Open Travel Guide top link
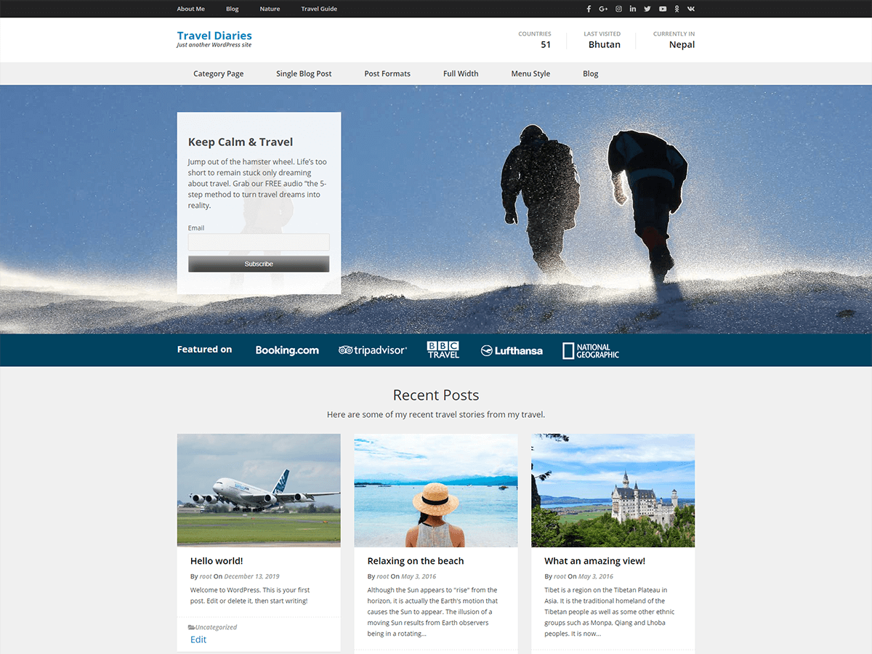This screenshot has height=654, width=872. tap(319, 9)
